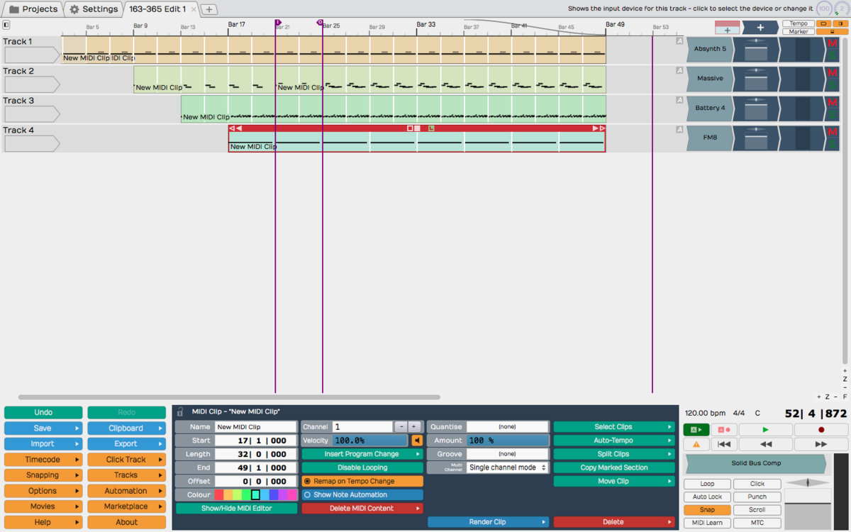Click the clip Name input field

tap(255, 427)
